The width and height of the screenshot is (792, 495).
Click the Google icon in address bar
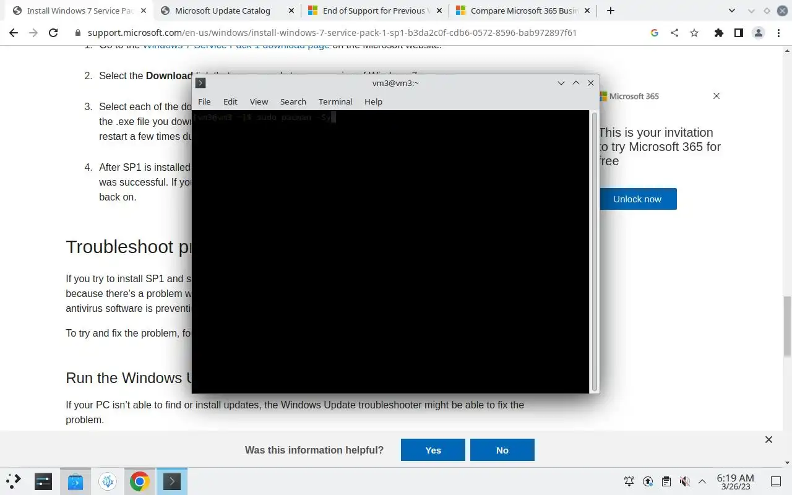[x=655, y=33]
